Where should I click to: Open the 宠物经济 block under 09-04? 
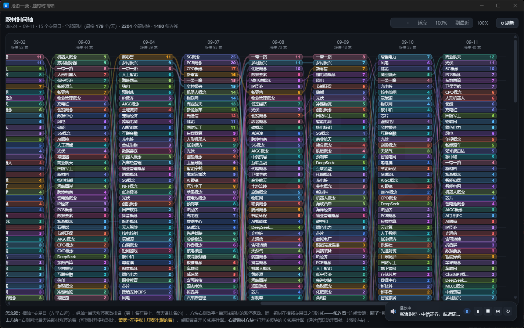146,116
